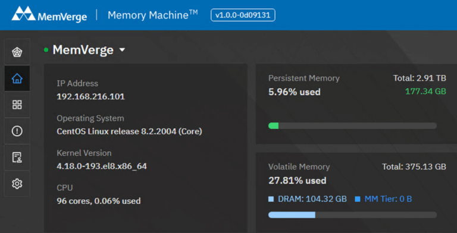Expand the MemVerge host dropdown arrow
The height and width of the screenshot is (233, 457).
click(122, 50)
